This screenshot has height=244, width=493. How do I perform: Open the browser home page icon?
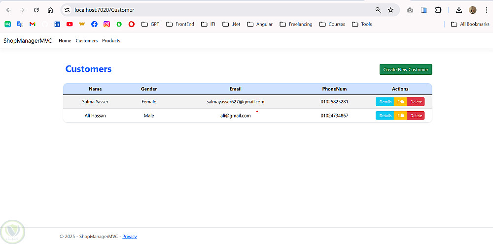(50, 10)
